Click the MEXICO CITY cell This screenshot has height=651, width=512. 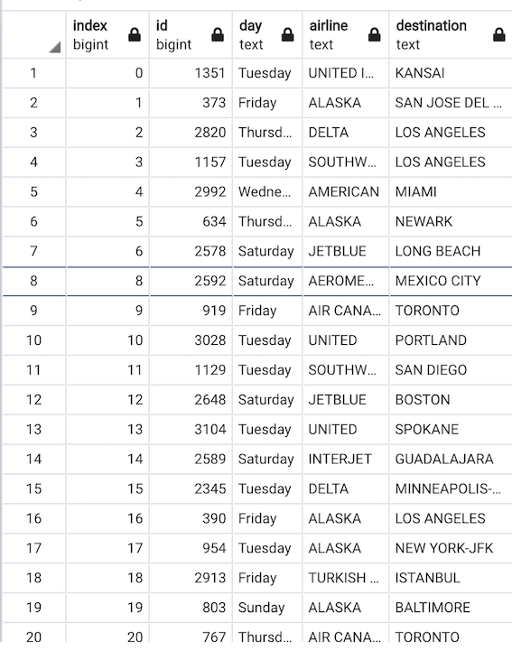pyautogui.click(x=451, y=281)
